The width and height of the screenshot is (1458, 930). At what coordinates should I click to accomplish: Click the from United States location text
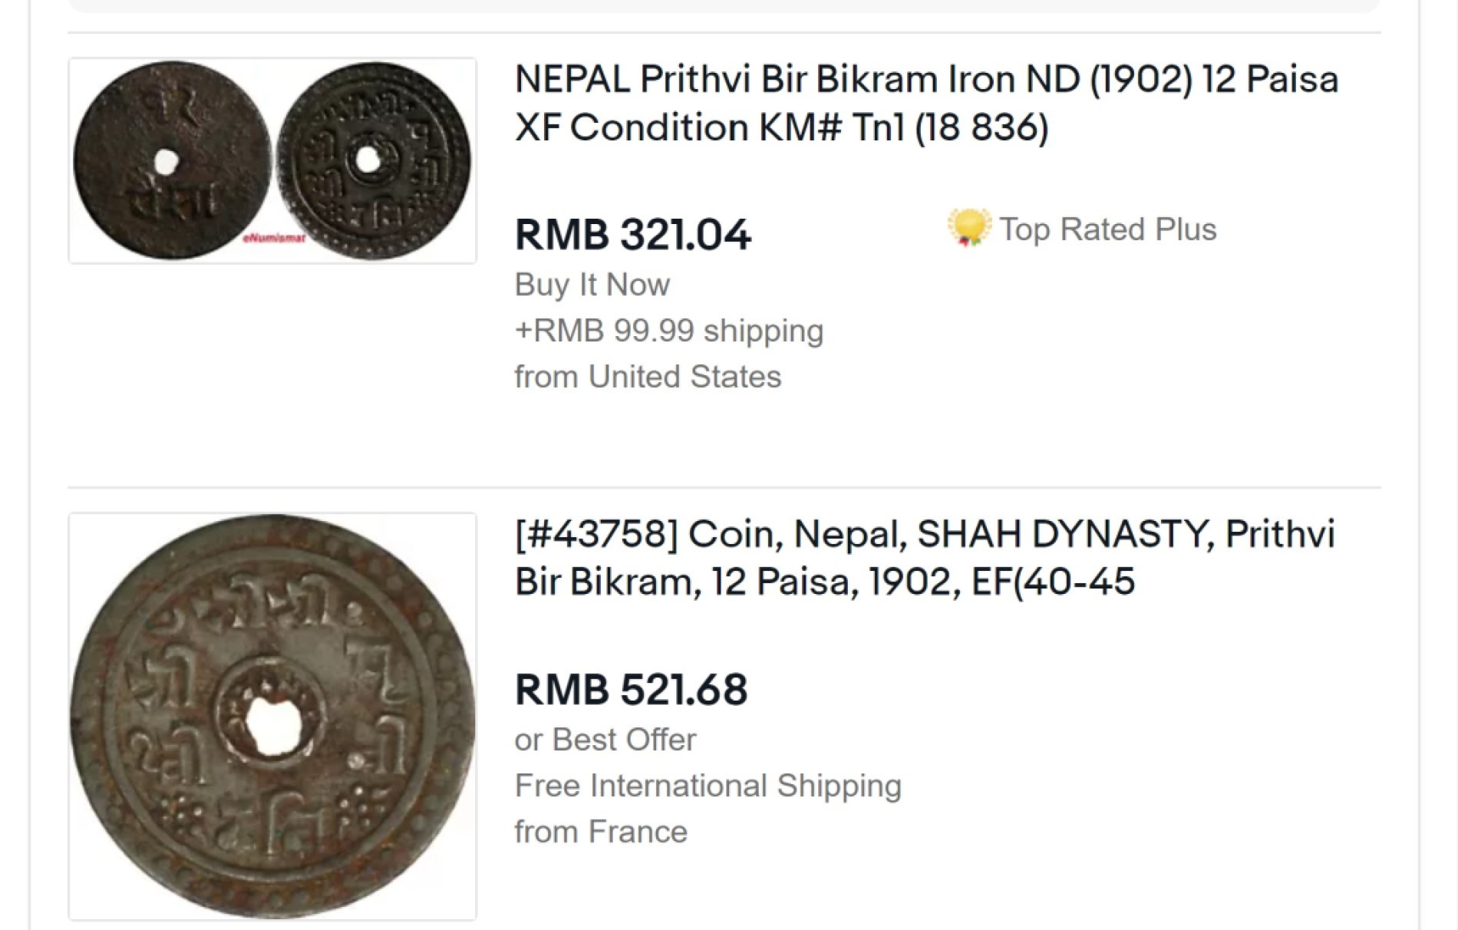[648, 377]
